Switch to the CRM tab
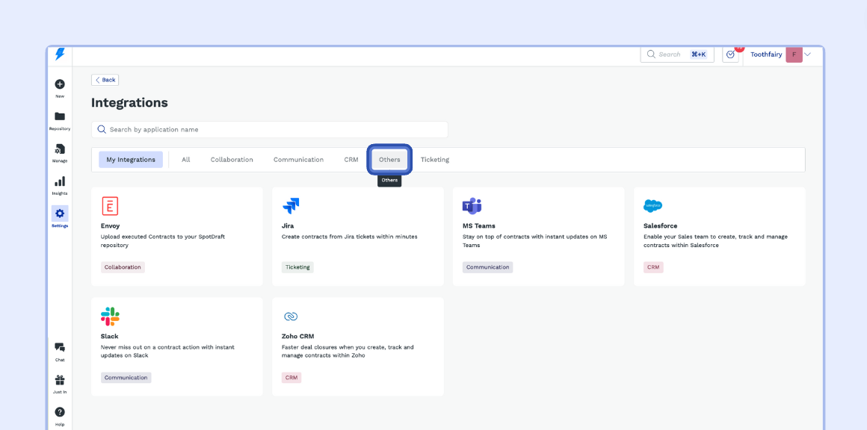 (351, 160)
